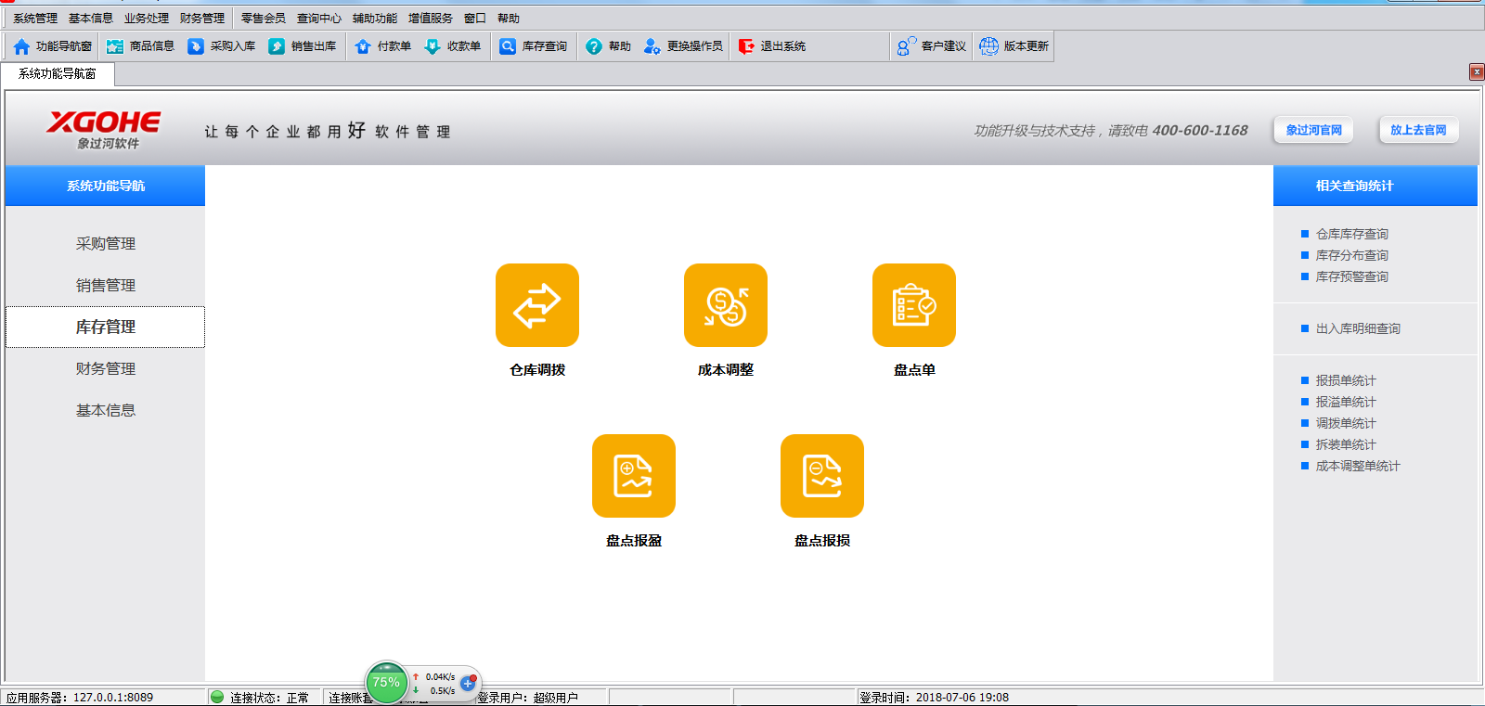Open the 调拨单统计 link
Image resolution: width=1485 pixels, height=706 pixels.
pos(1346,424)
